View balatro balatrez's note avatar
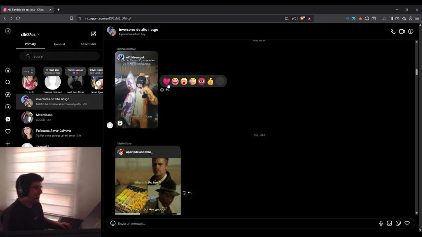This screenshot has width=422, height=237. pos(53,82)
